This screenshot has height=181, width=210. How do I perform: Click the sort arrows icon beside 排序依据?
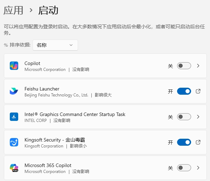[x=6, y=45]
